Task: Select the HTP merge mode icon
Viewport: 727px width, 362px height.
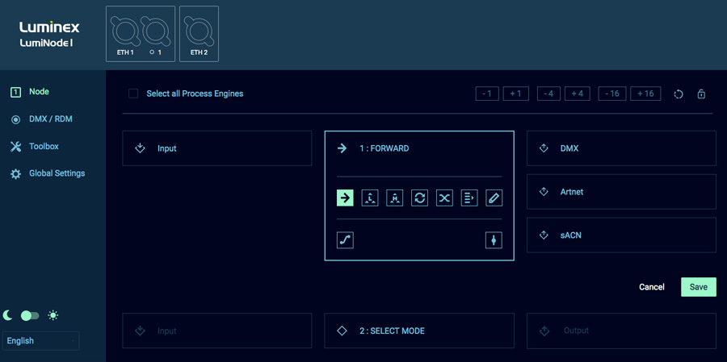Action: pyautogui.click(x=395, y=198)
